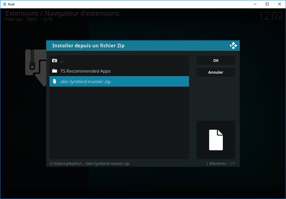Click the 12:02 clock display
The height and width of the screenshot is (199, 286).
(271, 16)
